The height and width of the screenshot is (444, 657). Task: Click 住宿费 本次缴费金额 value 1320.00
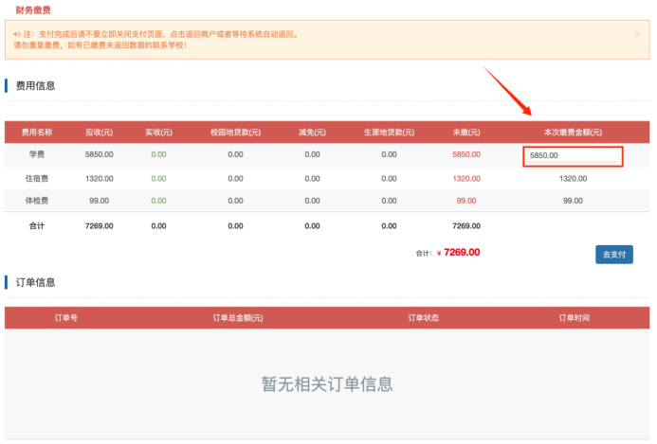click(x=573, y=179)
